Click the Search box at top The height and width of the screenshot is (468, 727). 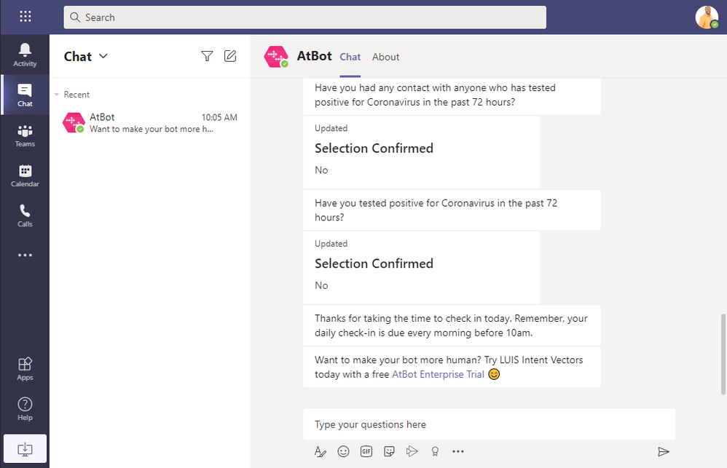304,17
